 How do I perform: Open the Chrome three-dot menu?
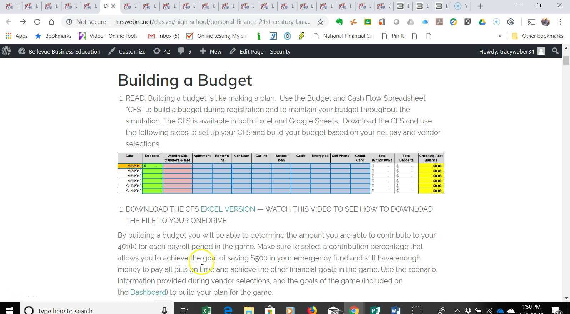click(561, 22)
